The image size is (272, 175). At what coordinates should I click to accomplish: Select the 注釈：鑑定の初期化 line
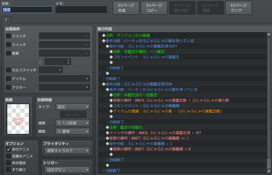(x=183, y=127)
